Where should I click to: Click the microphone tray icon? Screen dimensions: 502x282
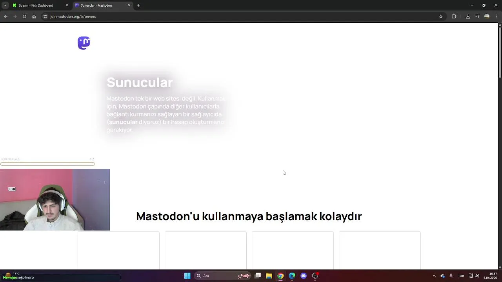(451, 276)
